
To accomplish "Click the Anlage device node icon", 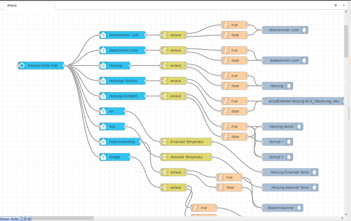I will point(103,157).
